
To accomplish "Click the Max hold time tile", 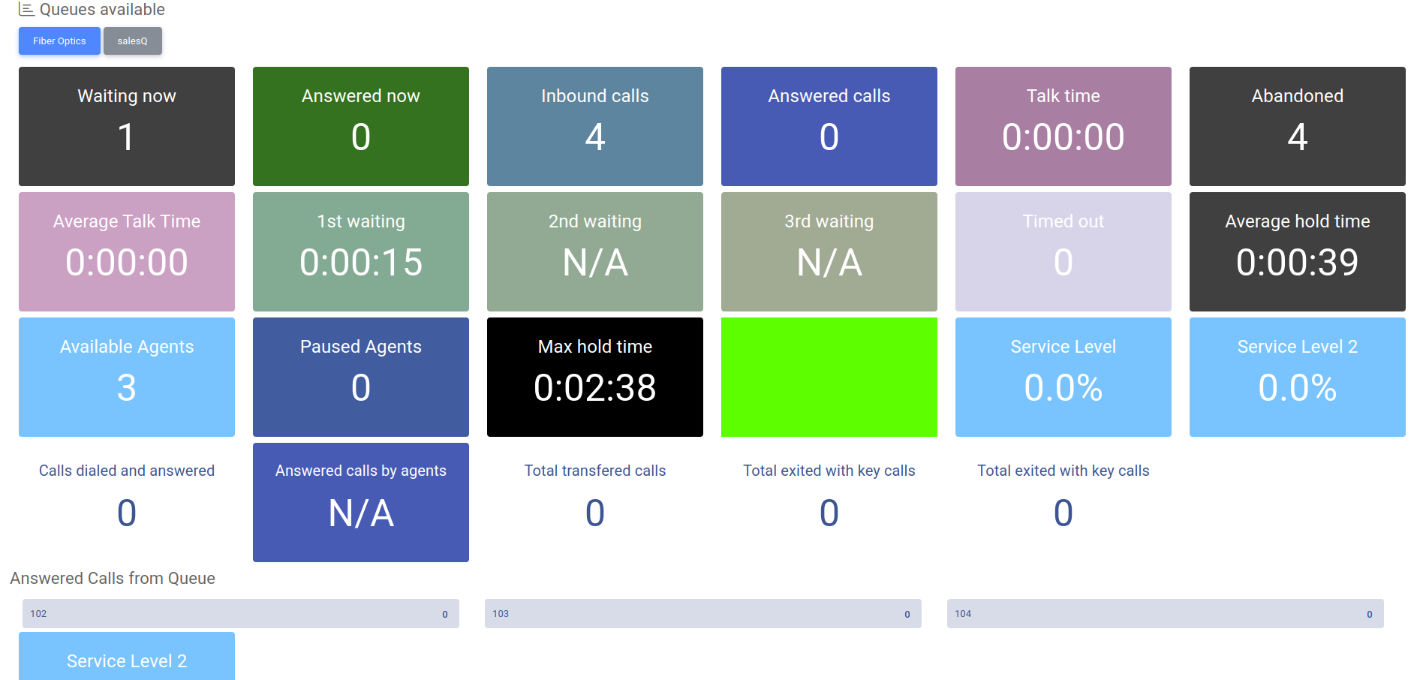I will [594, 377].
